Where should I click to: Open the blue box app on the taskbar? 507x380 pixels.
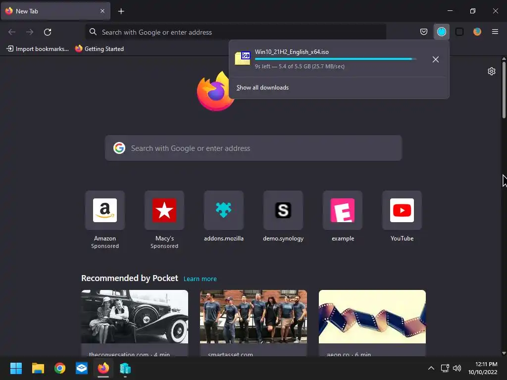(x=82, y=368)
